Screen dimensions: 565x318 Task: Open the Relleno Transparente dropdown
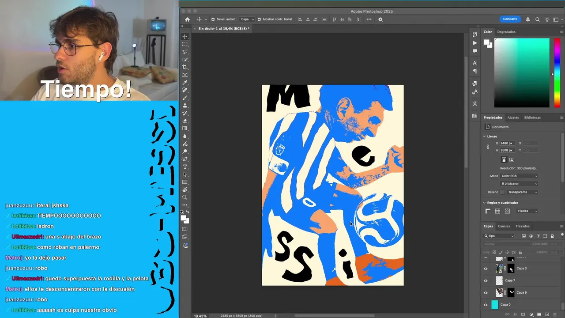pyautogui.click(x=523, y=192)
